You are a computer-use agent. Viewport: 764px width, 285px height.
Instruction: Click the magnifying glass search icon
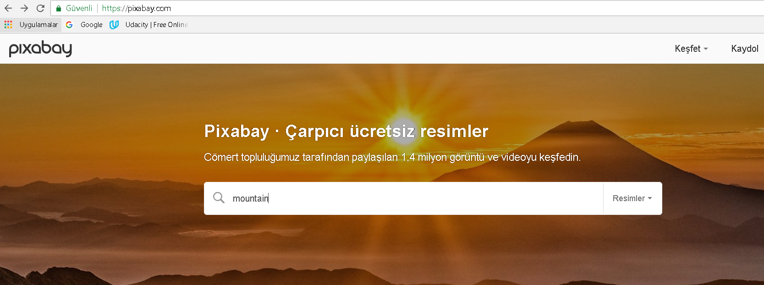point(219,198)
